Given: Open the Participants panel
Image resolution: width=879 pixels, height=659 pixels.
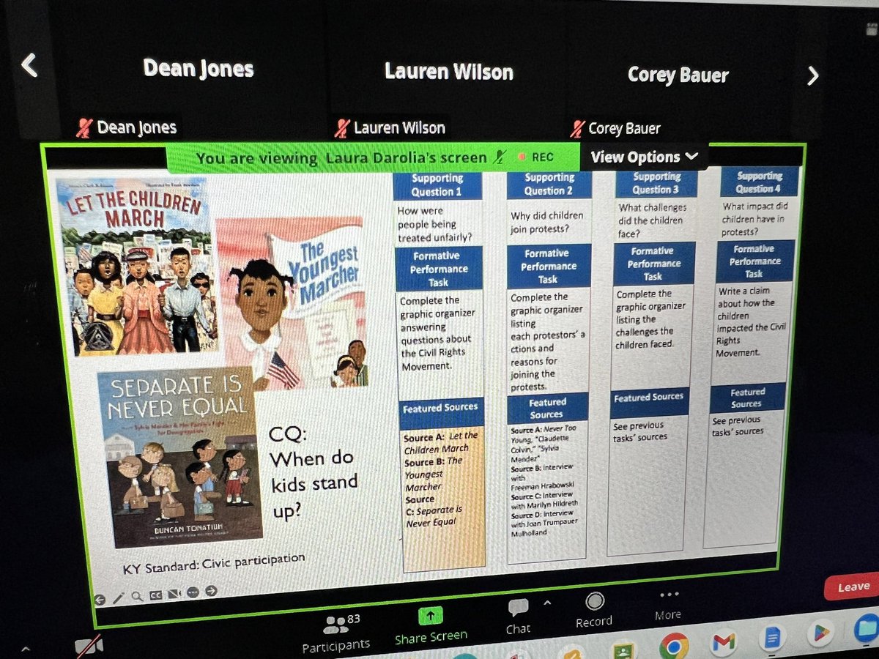Looking at the screenshot, I should [x=337, y=634].
